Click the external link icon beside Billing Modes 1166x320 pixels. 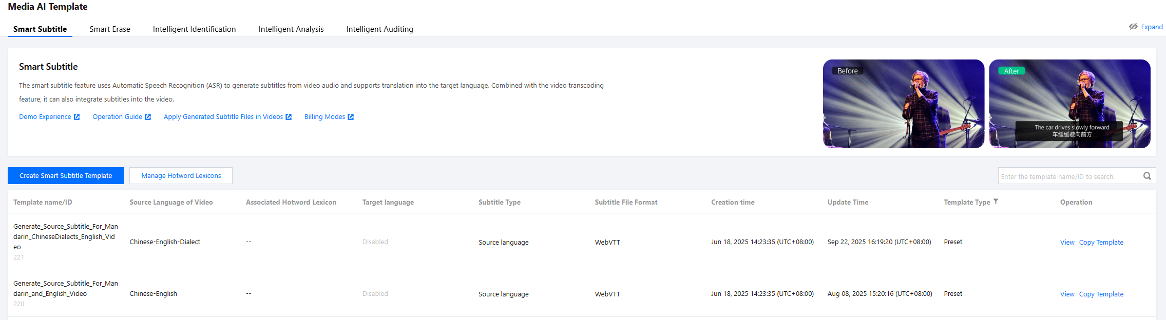(351, 117)
